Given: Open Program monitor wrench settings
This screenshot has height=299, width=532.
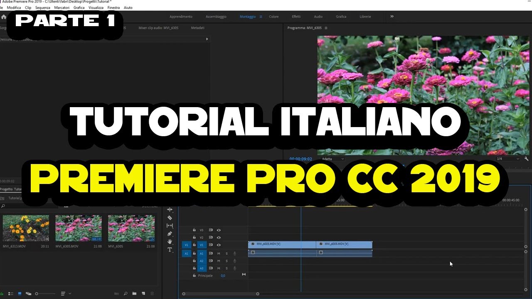Looking at the screenshot, I should click(526, 159).
